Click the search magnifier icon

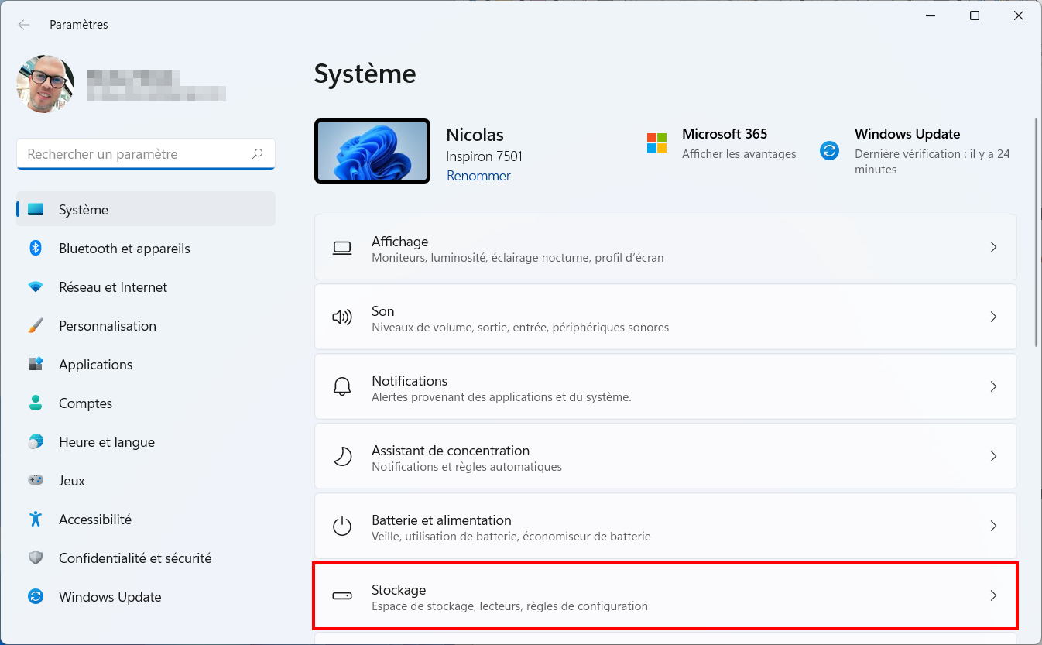pos(258,153)
